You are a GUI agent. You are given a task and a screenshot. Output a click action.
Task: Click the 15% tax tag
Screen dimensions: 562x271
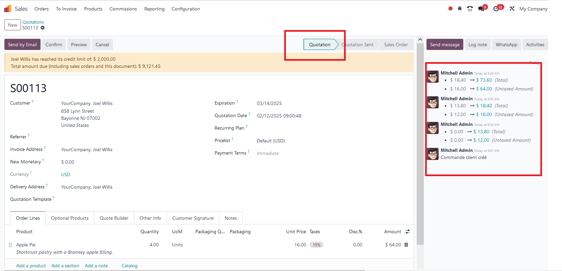[x=316, y=245]
